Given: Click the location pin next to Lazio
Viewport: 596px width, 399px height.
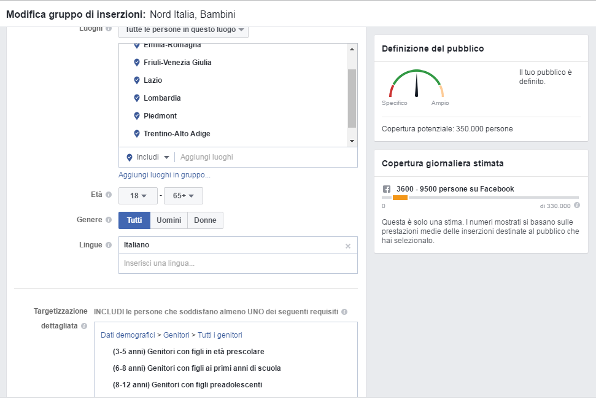Looking at the screenshot, I should pyautogui.click(x=137, y=80).
